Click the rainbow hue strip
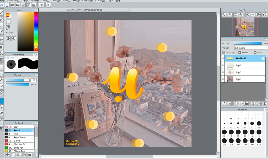Screen dimensions: 268x159 tap(36, 32)
